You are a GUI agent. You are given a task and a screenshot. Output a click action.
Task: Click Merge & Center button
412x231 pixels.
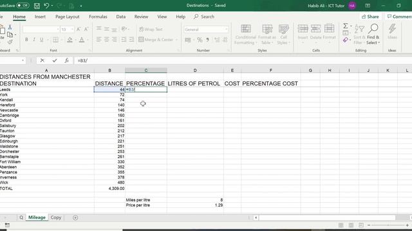[156, 40]
